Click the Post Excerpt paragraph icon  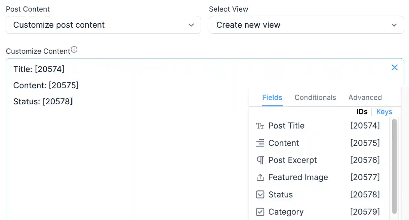260,160
